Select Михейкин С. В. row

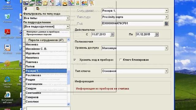coord(46,49)
